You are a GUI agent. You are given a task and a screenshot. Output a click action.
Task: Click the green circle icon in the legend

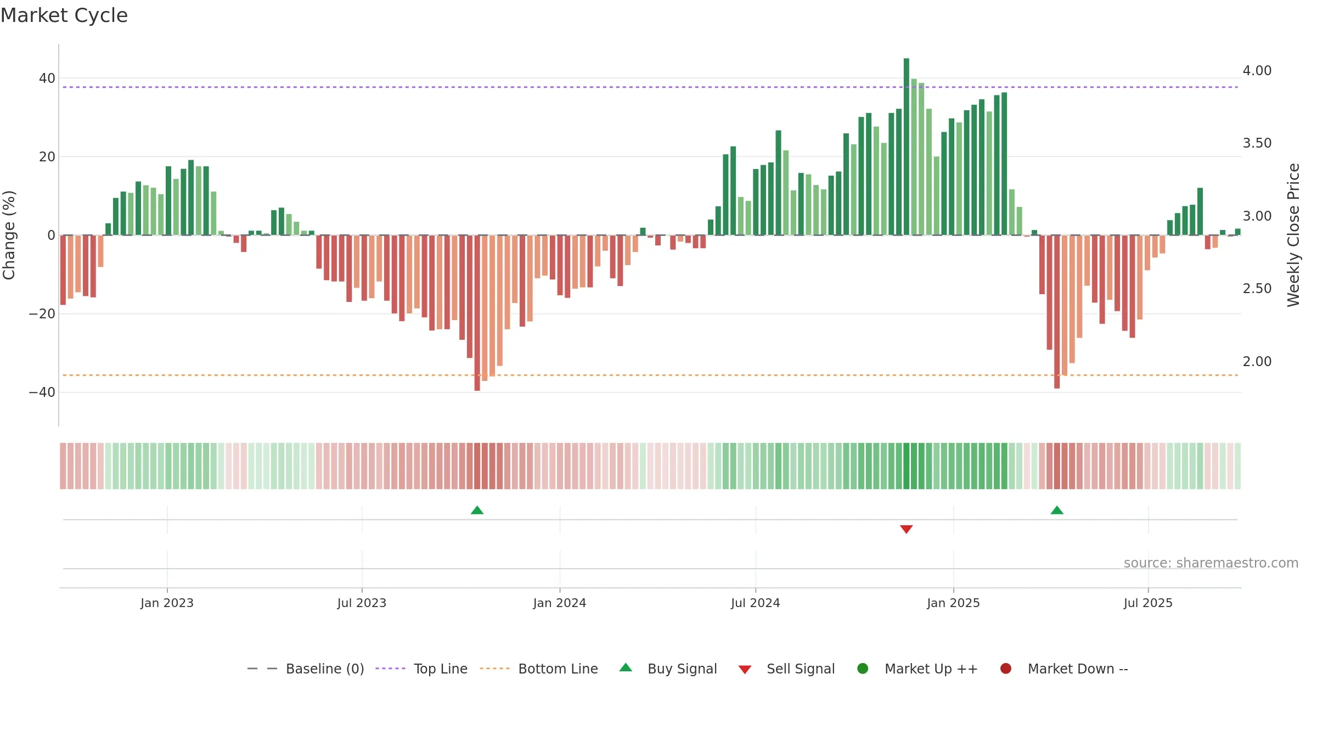[863, 669]
